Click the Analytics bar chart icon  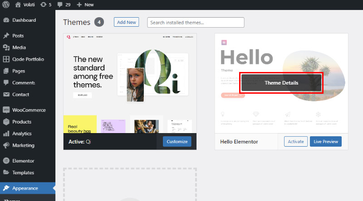6,134
